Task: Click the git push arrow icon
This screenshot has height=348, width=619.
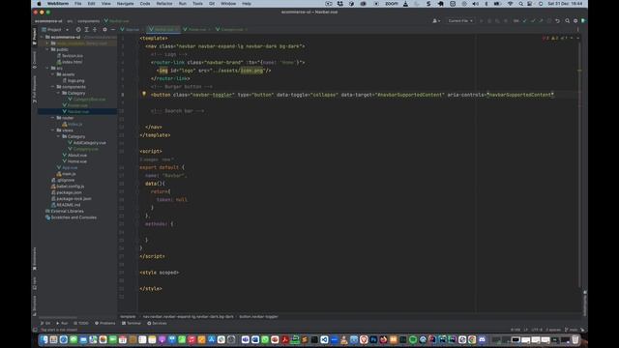Action: click(541, 21)
